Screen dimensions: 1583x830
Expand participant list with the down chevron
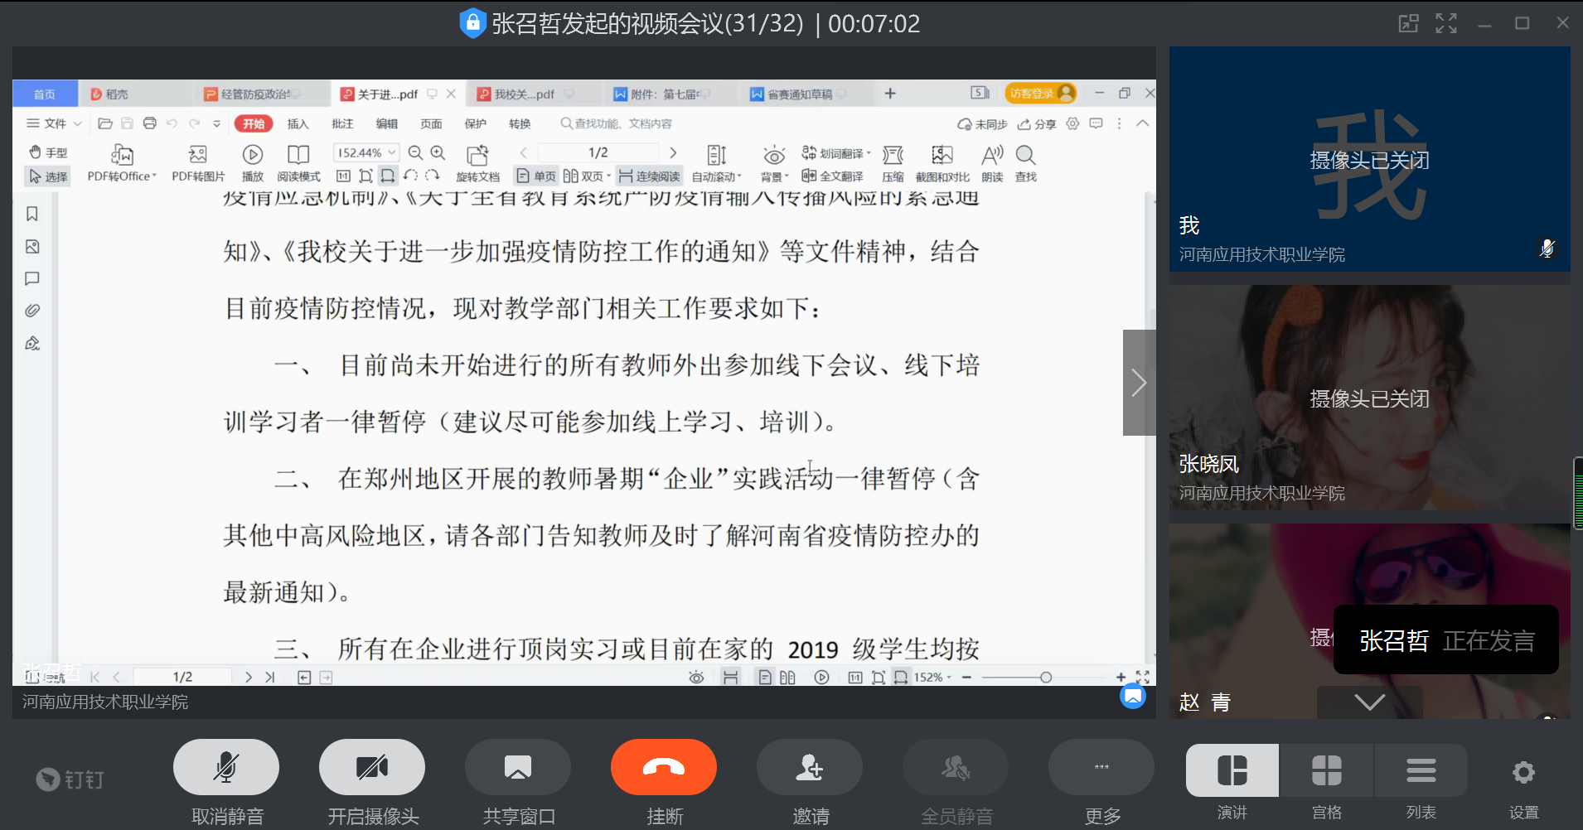(1369, 702)
